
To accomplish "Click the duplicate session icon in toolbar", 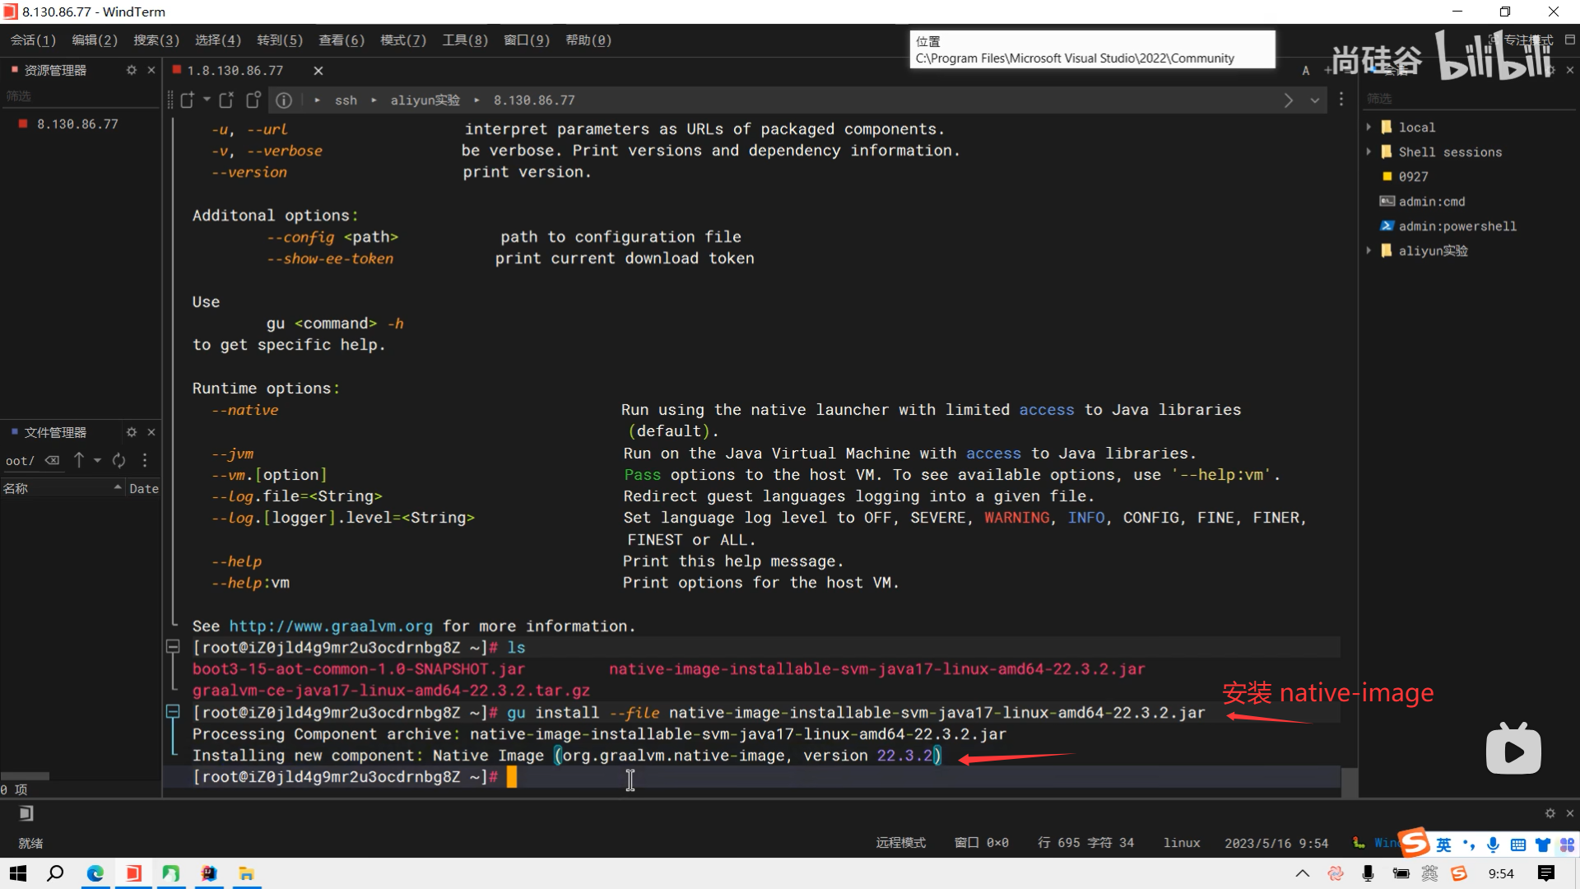I will click(253, 100).
